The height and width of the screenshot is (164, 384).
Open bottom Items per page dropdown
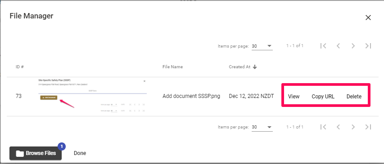click(x=262, y=127)
